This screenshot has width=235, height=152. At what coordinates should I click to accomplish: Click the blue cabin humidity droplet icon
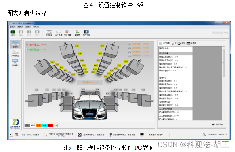tap(27, 49)
